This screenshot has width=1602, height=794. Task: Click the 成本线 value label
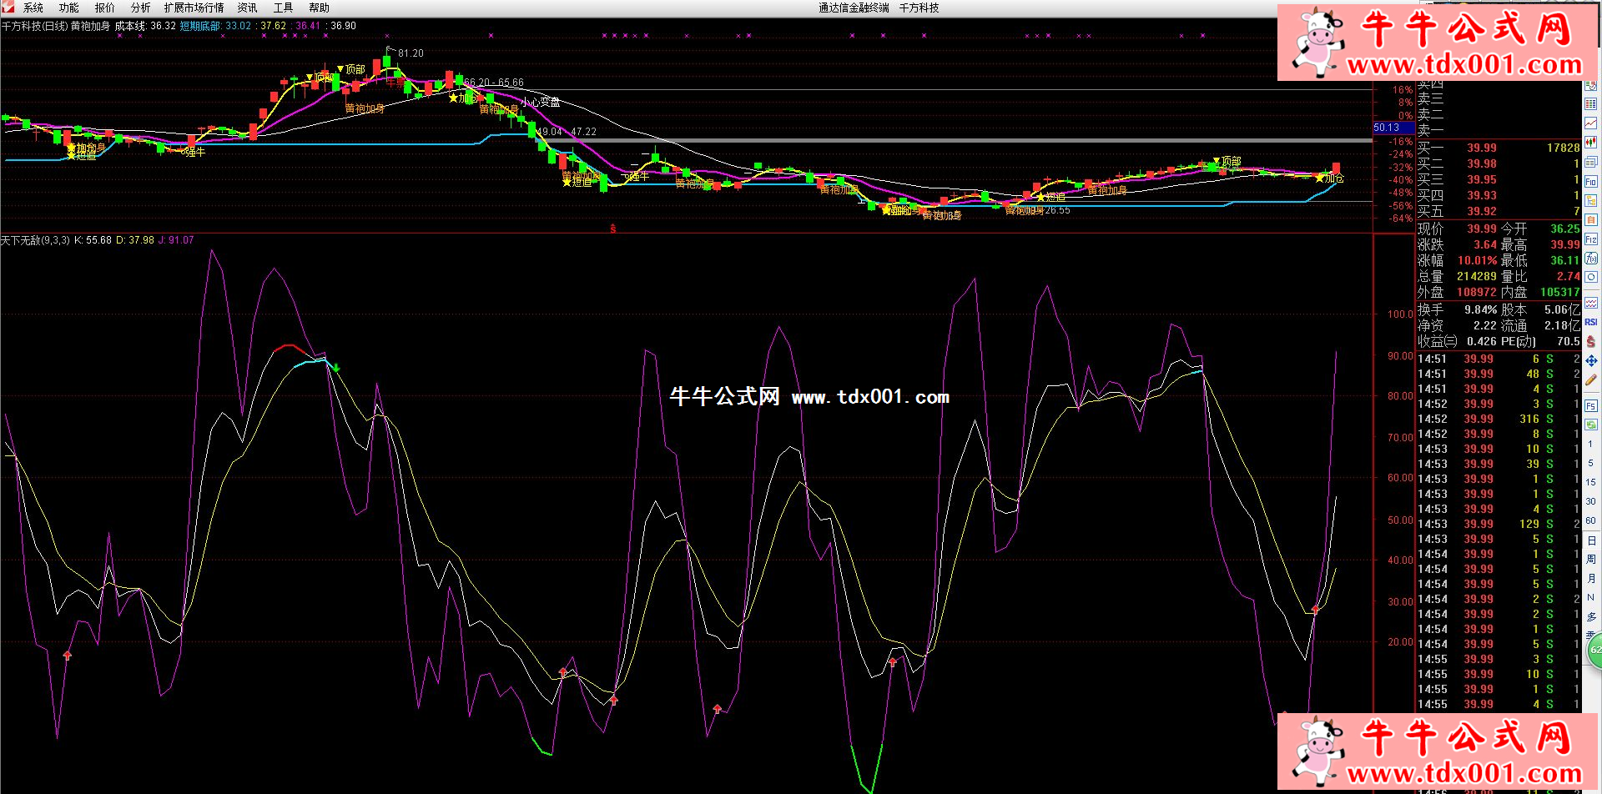[145, 26]
